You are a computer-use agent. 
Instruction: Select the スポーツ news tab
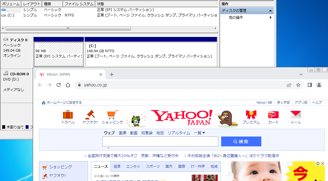coord(153,167)
